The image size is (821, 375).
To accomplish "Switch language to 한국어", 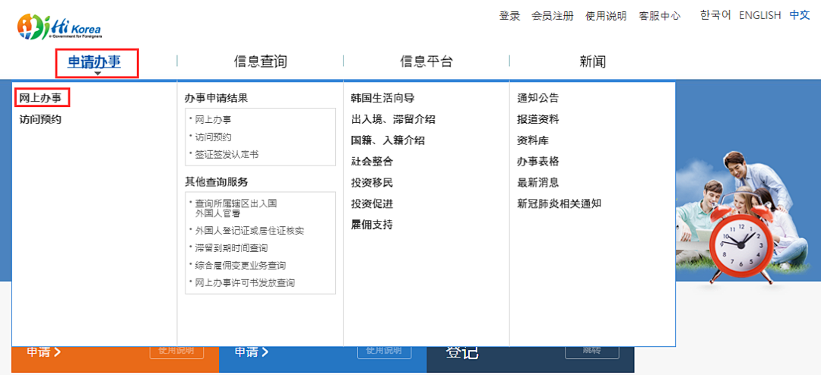I will [x=715, y=15].
